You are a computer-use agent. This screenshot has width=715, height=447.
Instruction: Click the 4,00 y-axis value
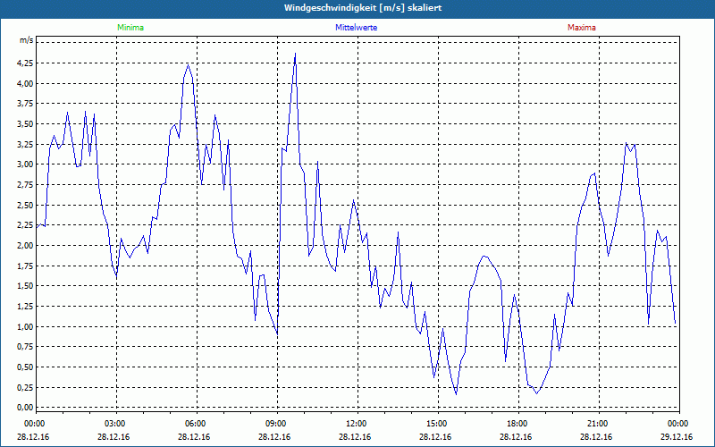click(x=25, y=83)
